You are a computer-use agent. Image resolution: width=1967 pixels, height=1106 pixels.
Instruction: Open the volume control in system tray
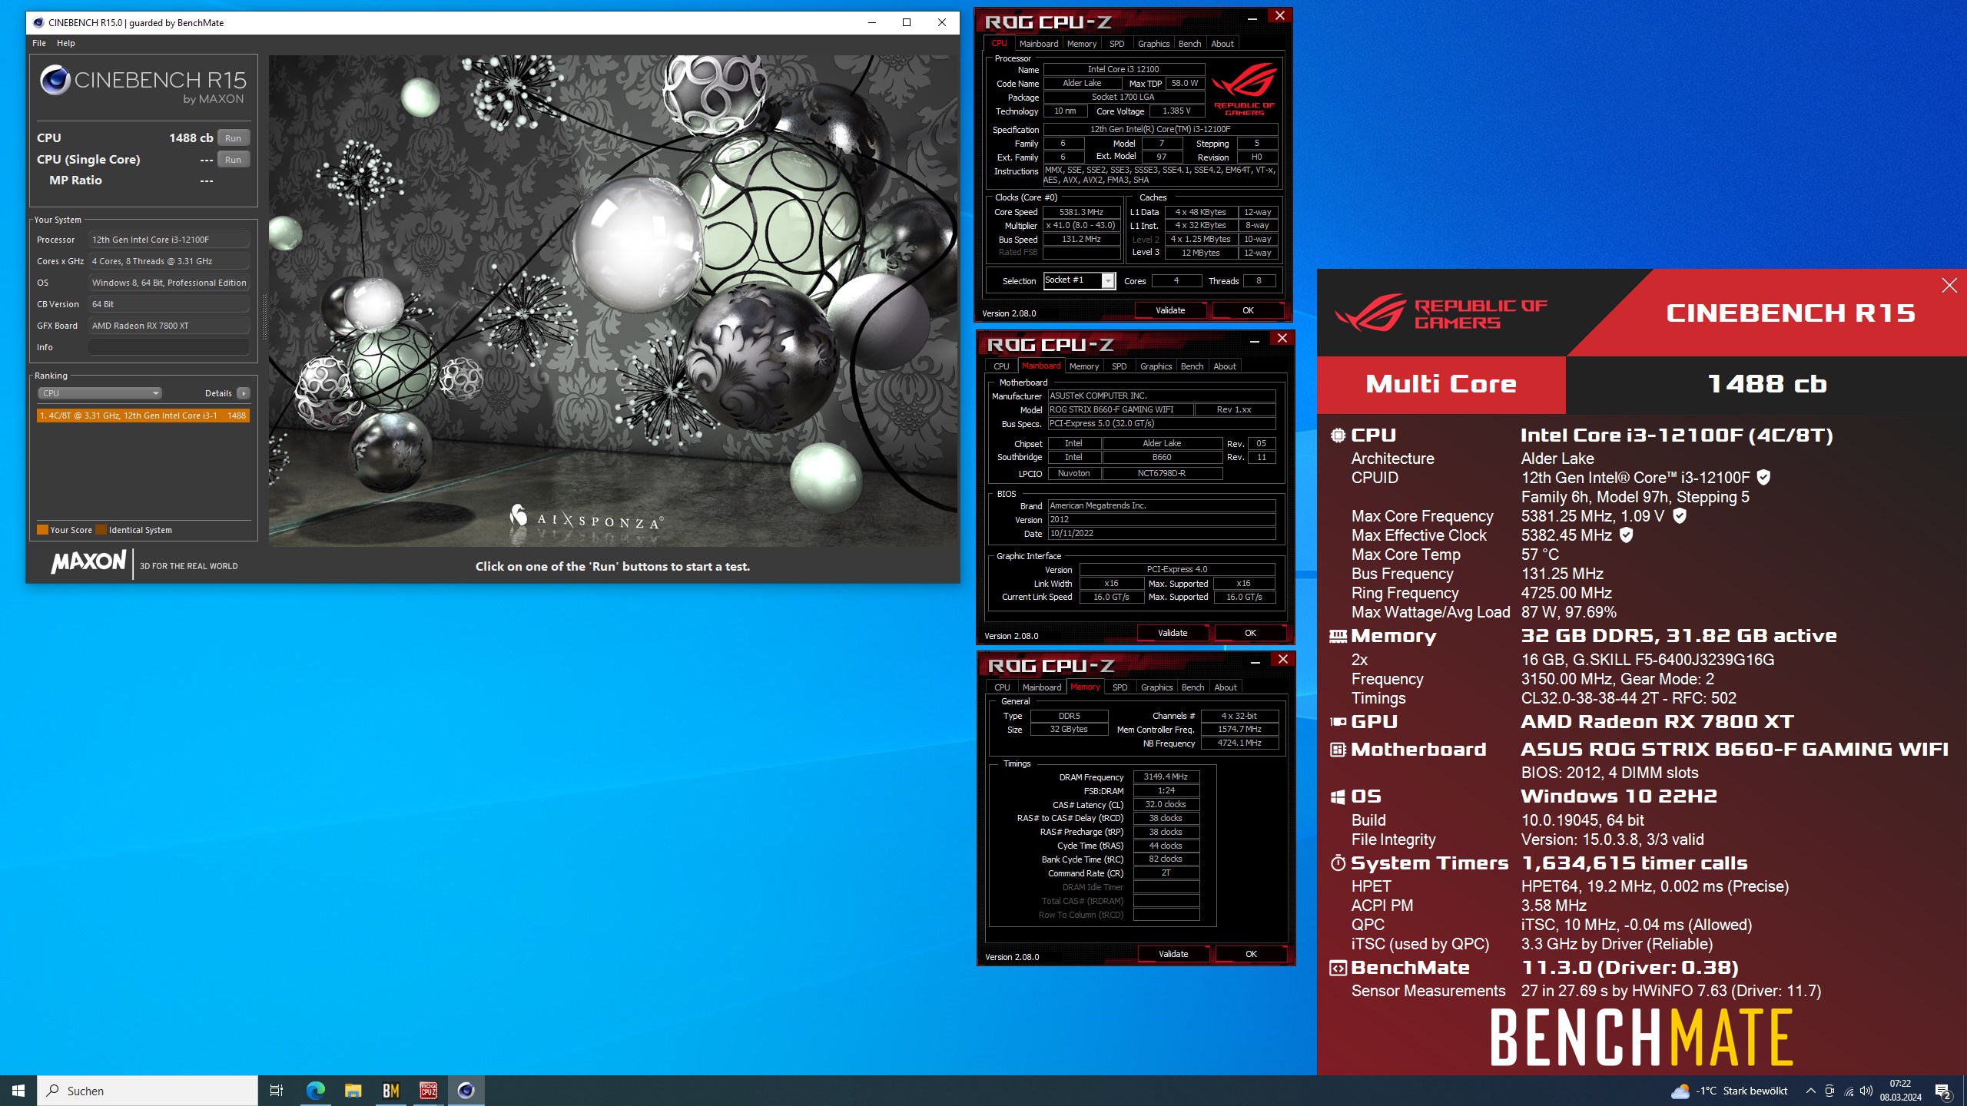coord(1866,1091)
